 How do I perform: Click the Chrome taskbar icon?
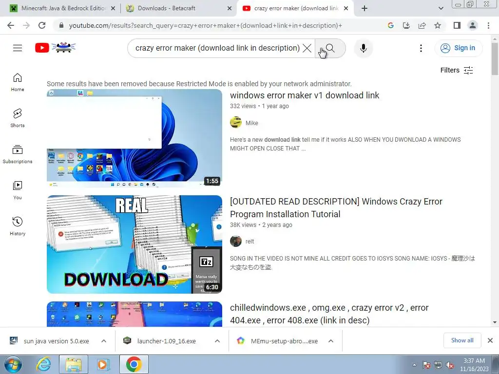click(134, 364)
